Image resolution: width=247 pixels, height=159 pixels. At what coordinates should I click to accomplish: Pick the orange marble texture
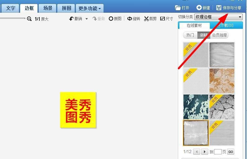[x=222, y=81]
